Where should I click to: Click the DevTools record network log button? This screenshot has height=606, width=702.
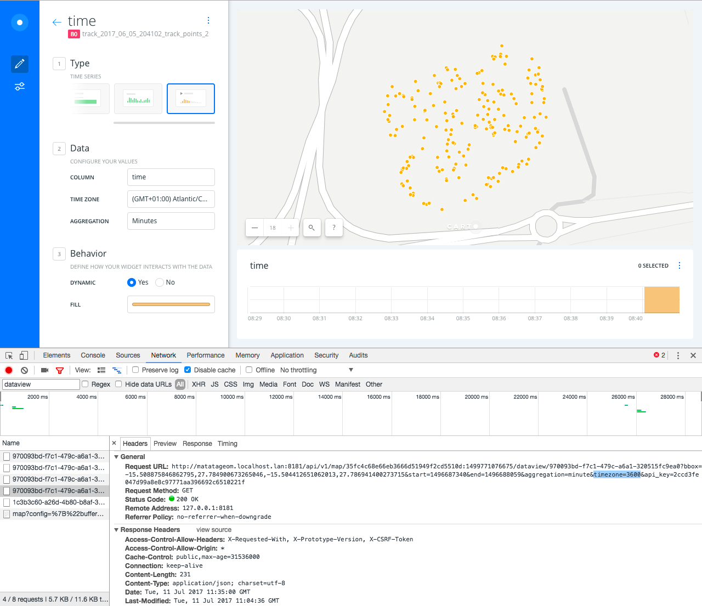coord(9,370)
